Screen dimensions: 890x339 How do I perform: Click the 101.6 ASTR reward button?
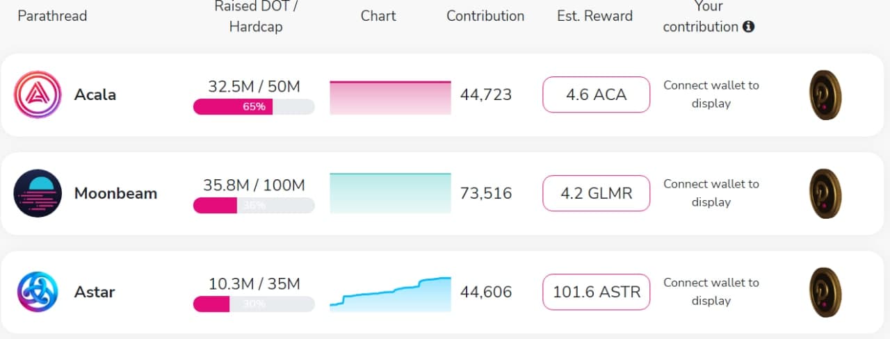(x=596, y=292)
